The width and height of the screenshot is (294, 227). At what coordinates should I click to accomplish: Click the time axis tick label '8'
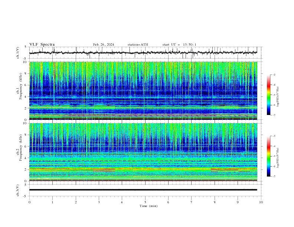[215, 202]
